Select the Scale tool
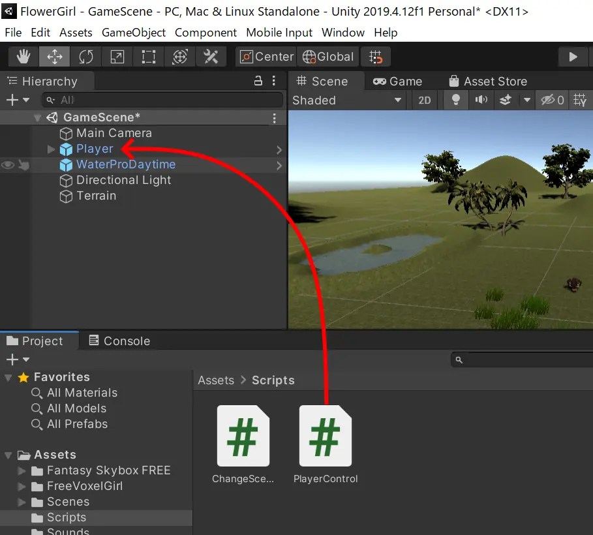 (117, 57)
